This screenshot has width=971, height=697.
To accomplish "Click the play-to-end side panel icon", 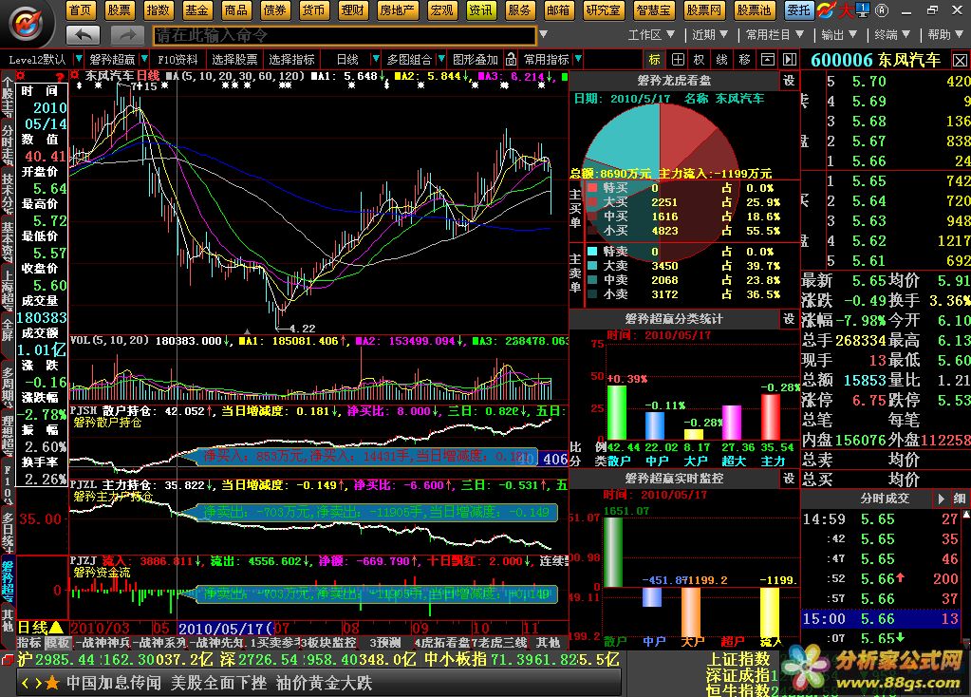I will click(x=790, y=60).
